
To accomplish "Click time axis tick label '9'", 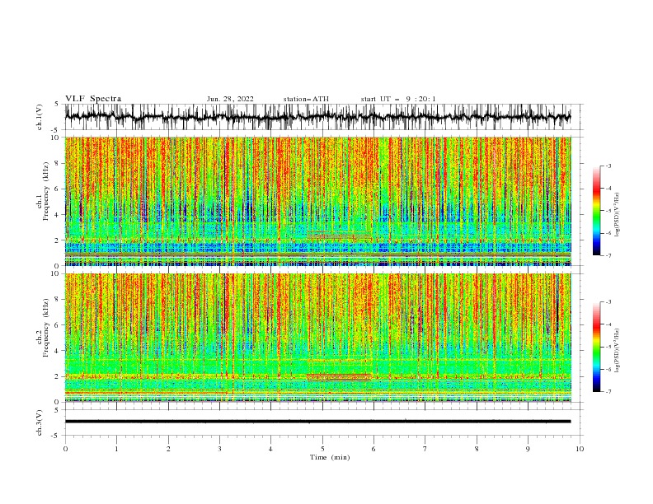I will coord(528,449).
